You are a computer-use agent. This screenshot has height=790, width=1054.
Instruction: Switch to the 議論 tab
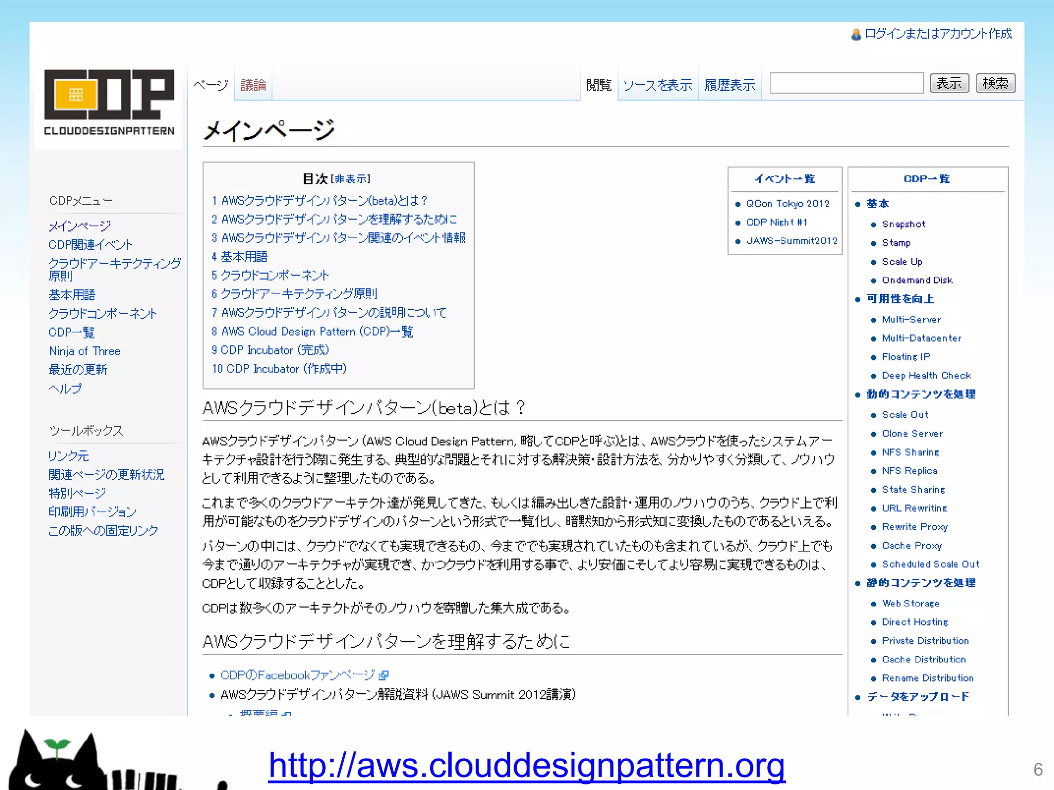[x=253, y=85]
